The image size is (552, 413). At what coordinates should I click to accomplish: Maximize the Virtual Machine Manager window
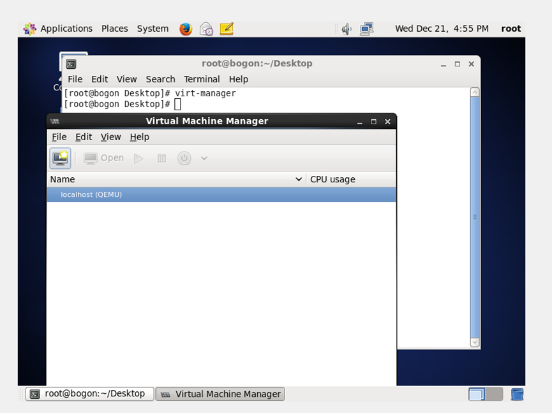[x=373, y=122]
